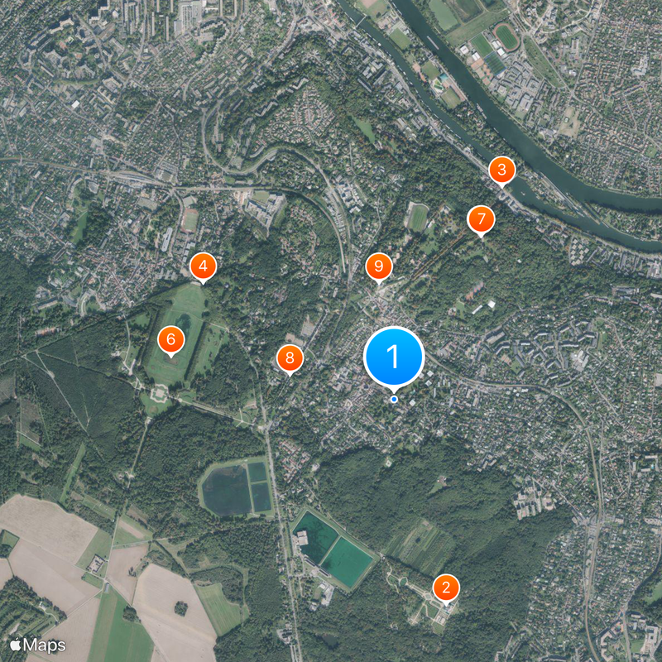Screen dimensions: 662x662
Task: Open orange map pin number 9
Action: 379,266
